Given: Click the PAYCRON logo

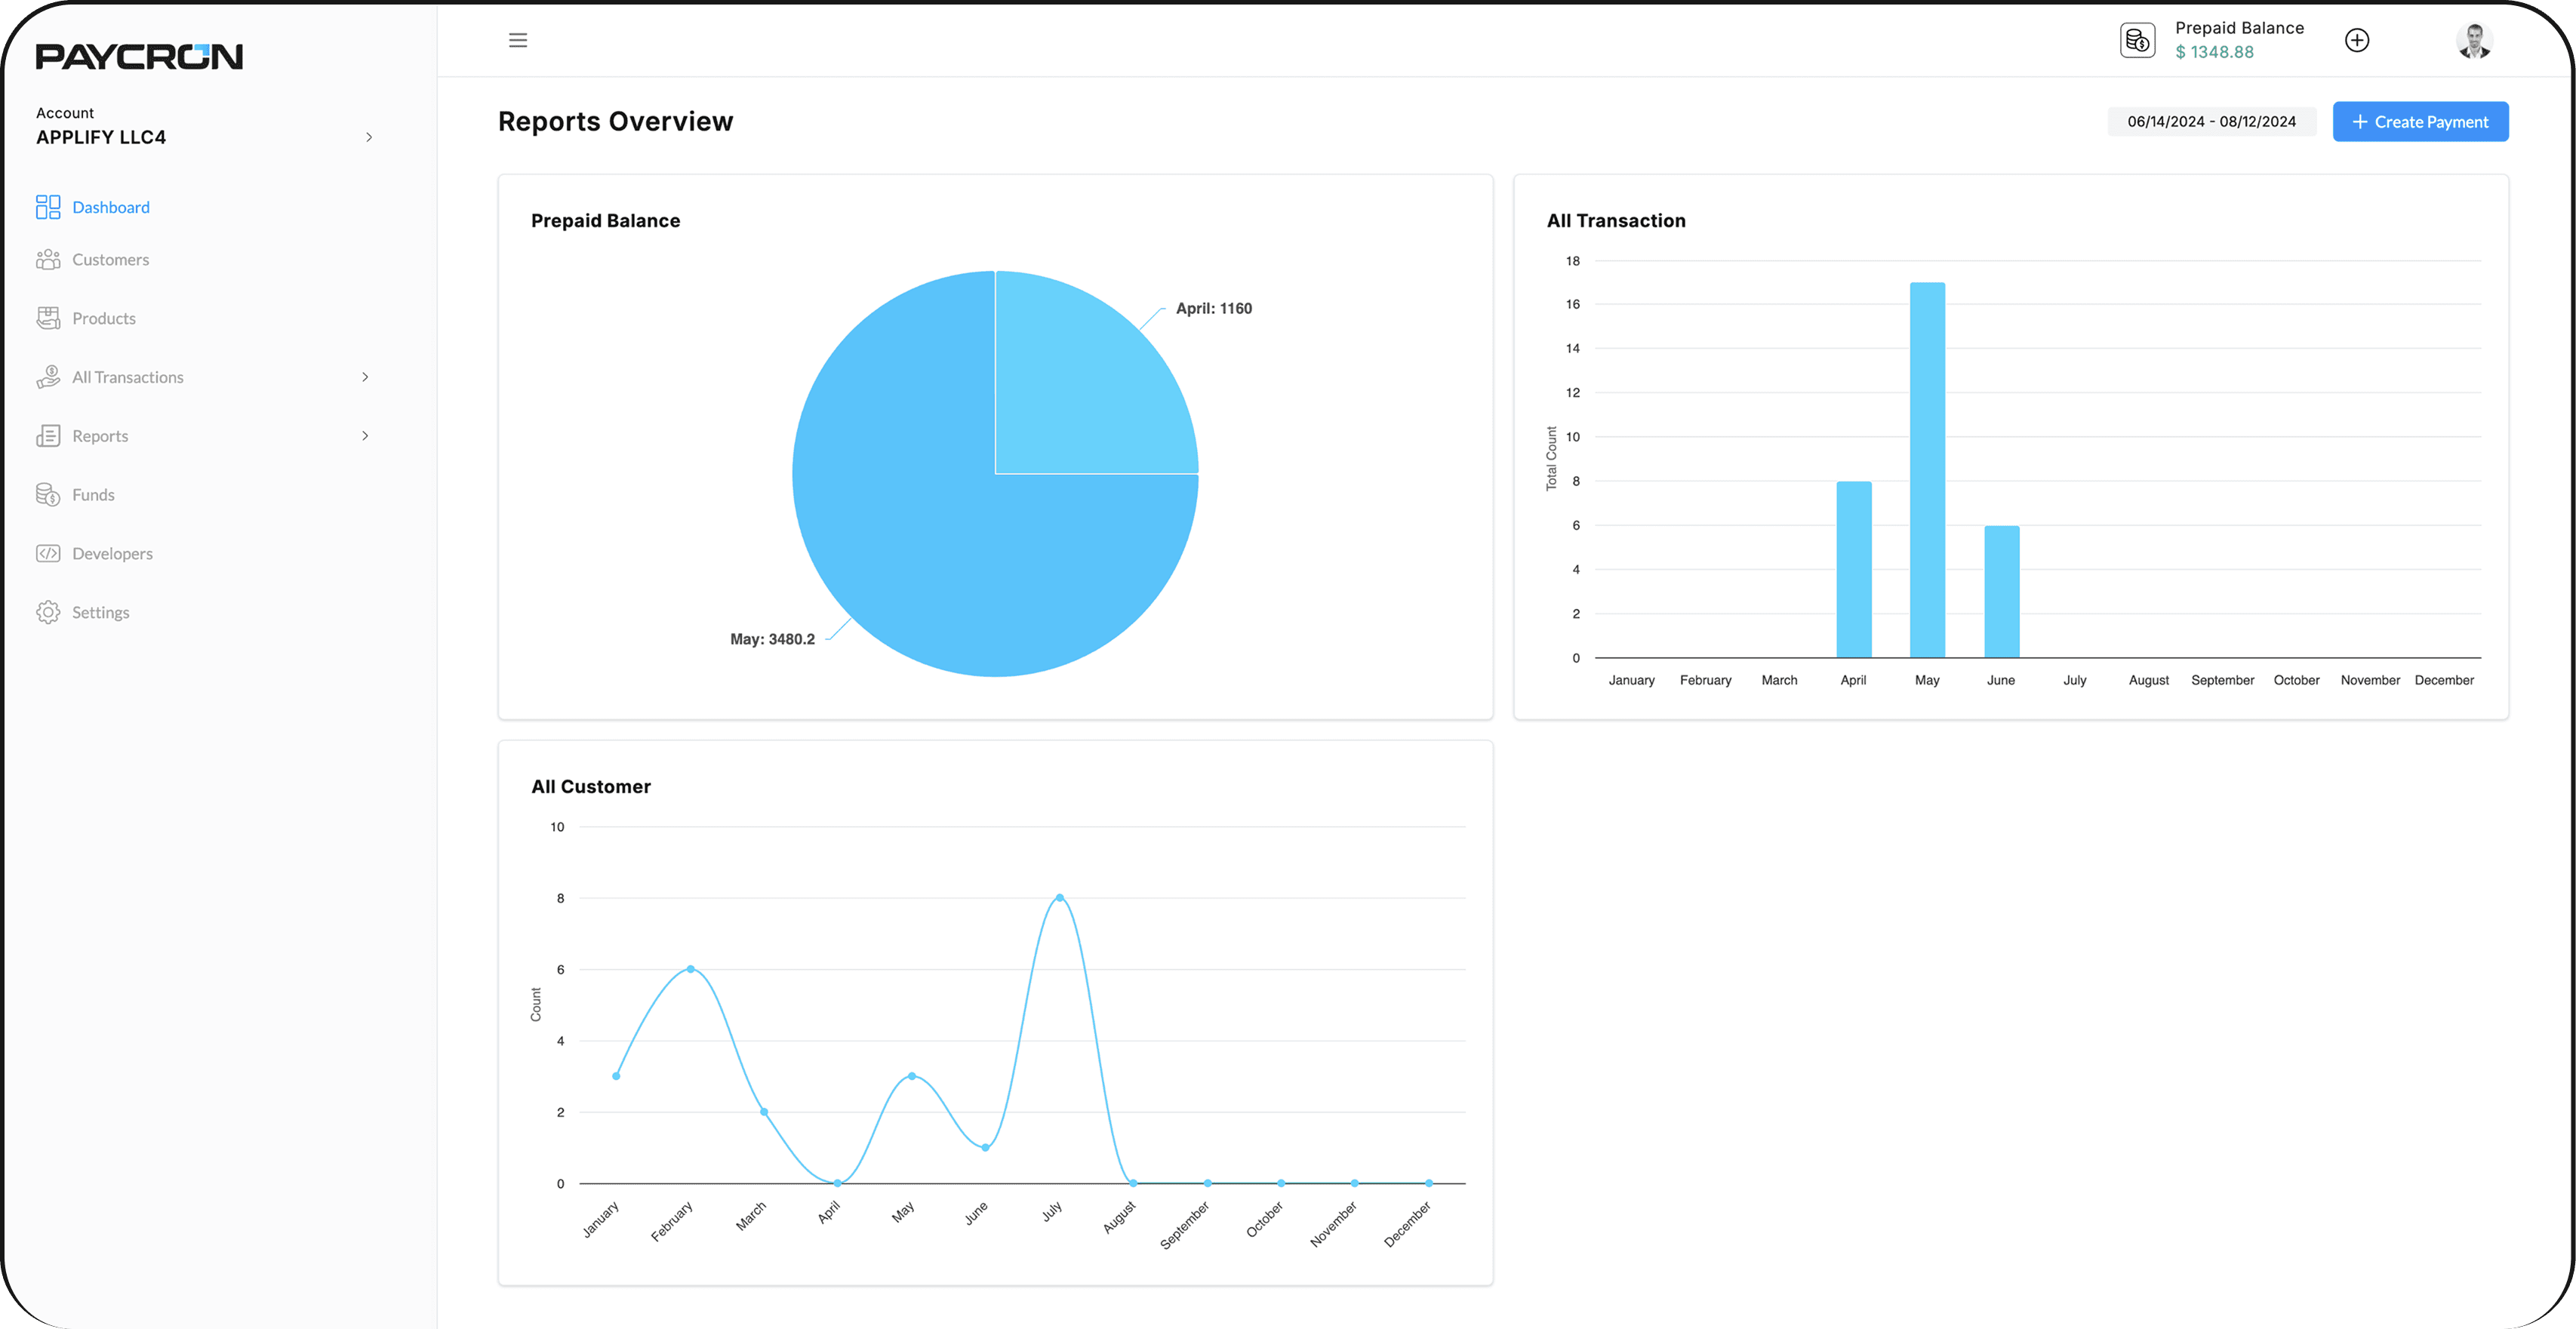Looking at the screenshot, I should (x=137, y=57).
